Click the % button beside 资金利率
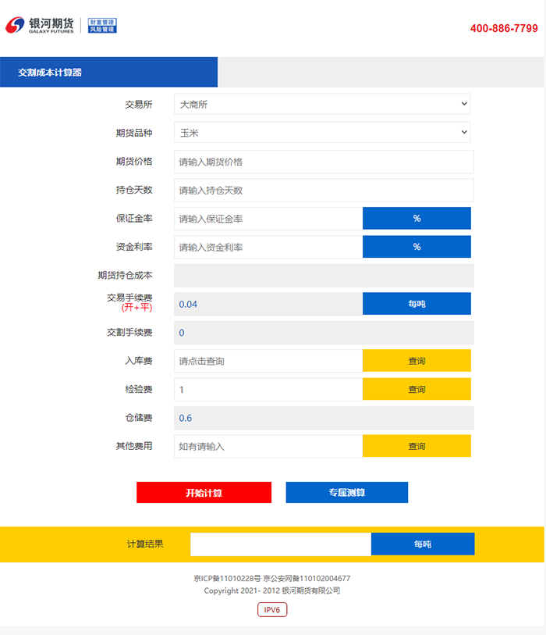This screenshot has height=635, width=546. pyautogui.click(x=417, y=247)
